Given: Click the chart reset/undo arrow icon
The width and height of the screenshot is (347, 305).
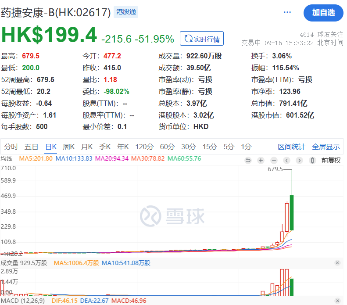Looking at the screenshot, I should point(248,160).
